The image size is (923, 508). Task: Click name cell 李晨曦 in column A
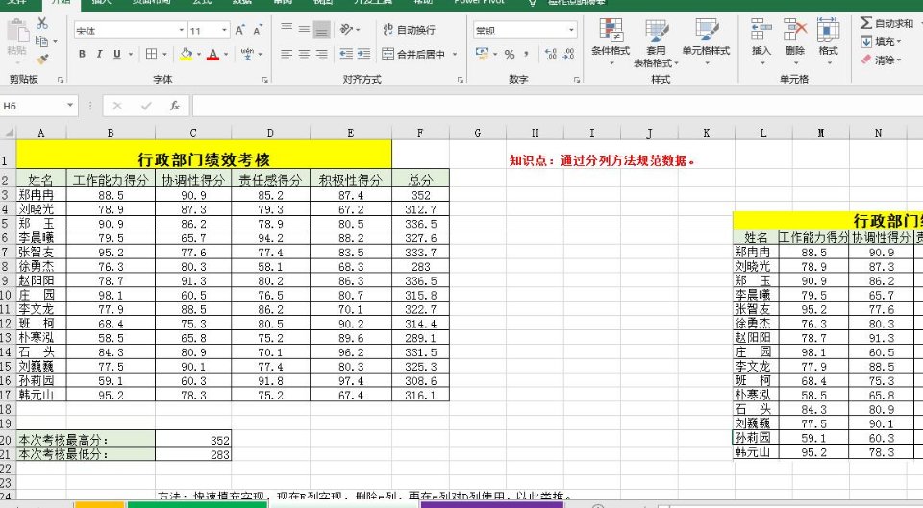(41, 238)
